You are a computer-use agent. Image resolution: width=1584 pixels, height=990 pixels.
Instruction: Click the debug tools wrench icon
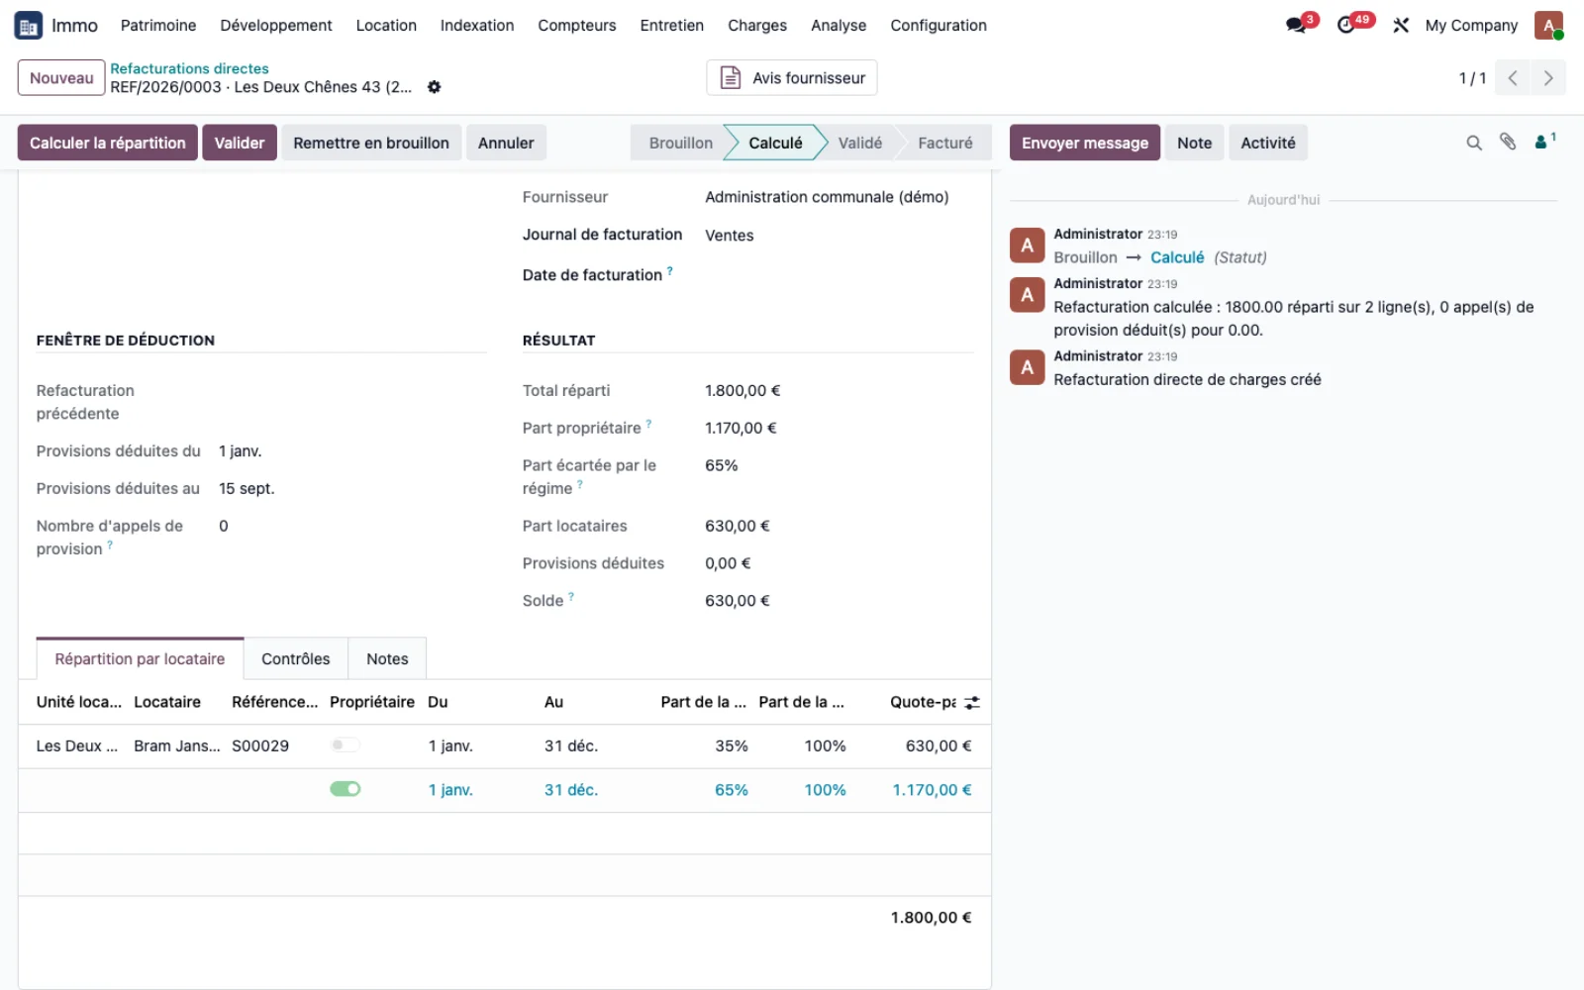pyautogui.click(x=1401, y=26)
